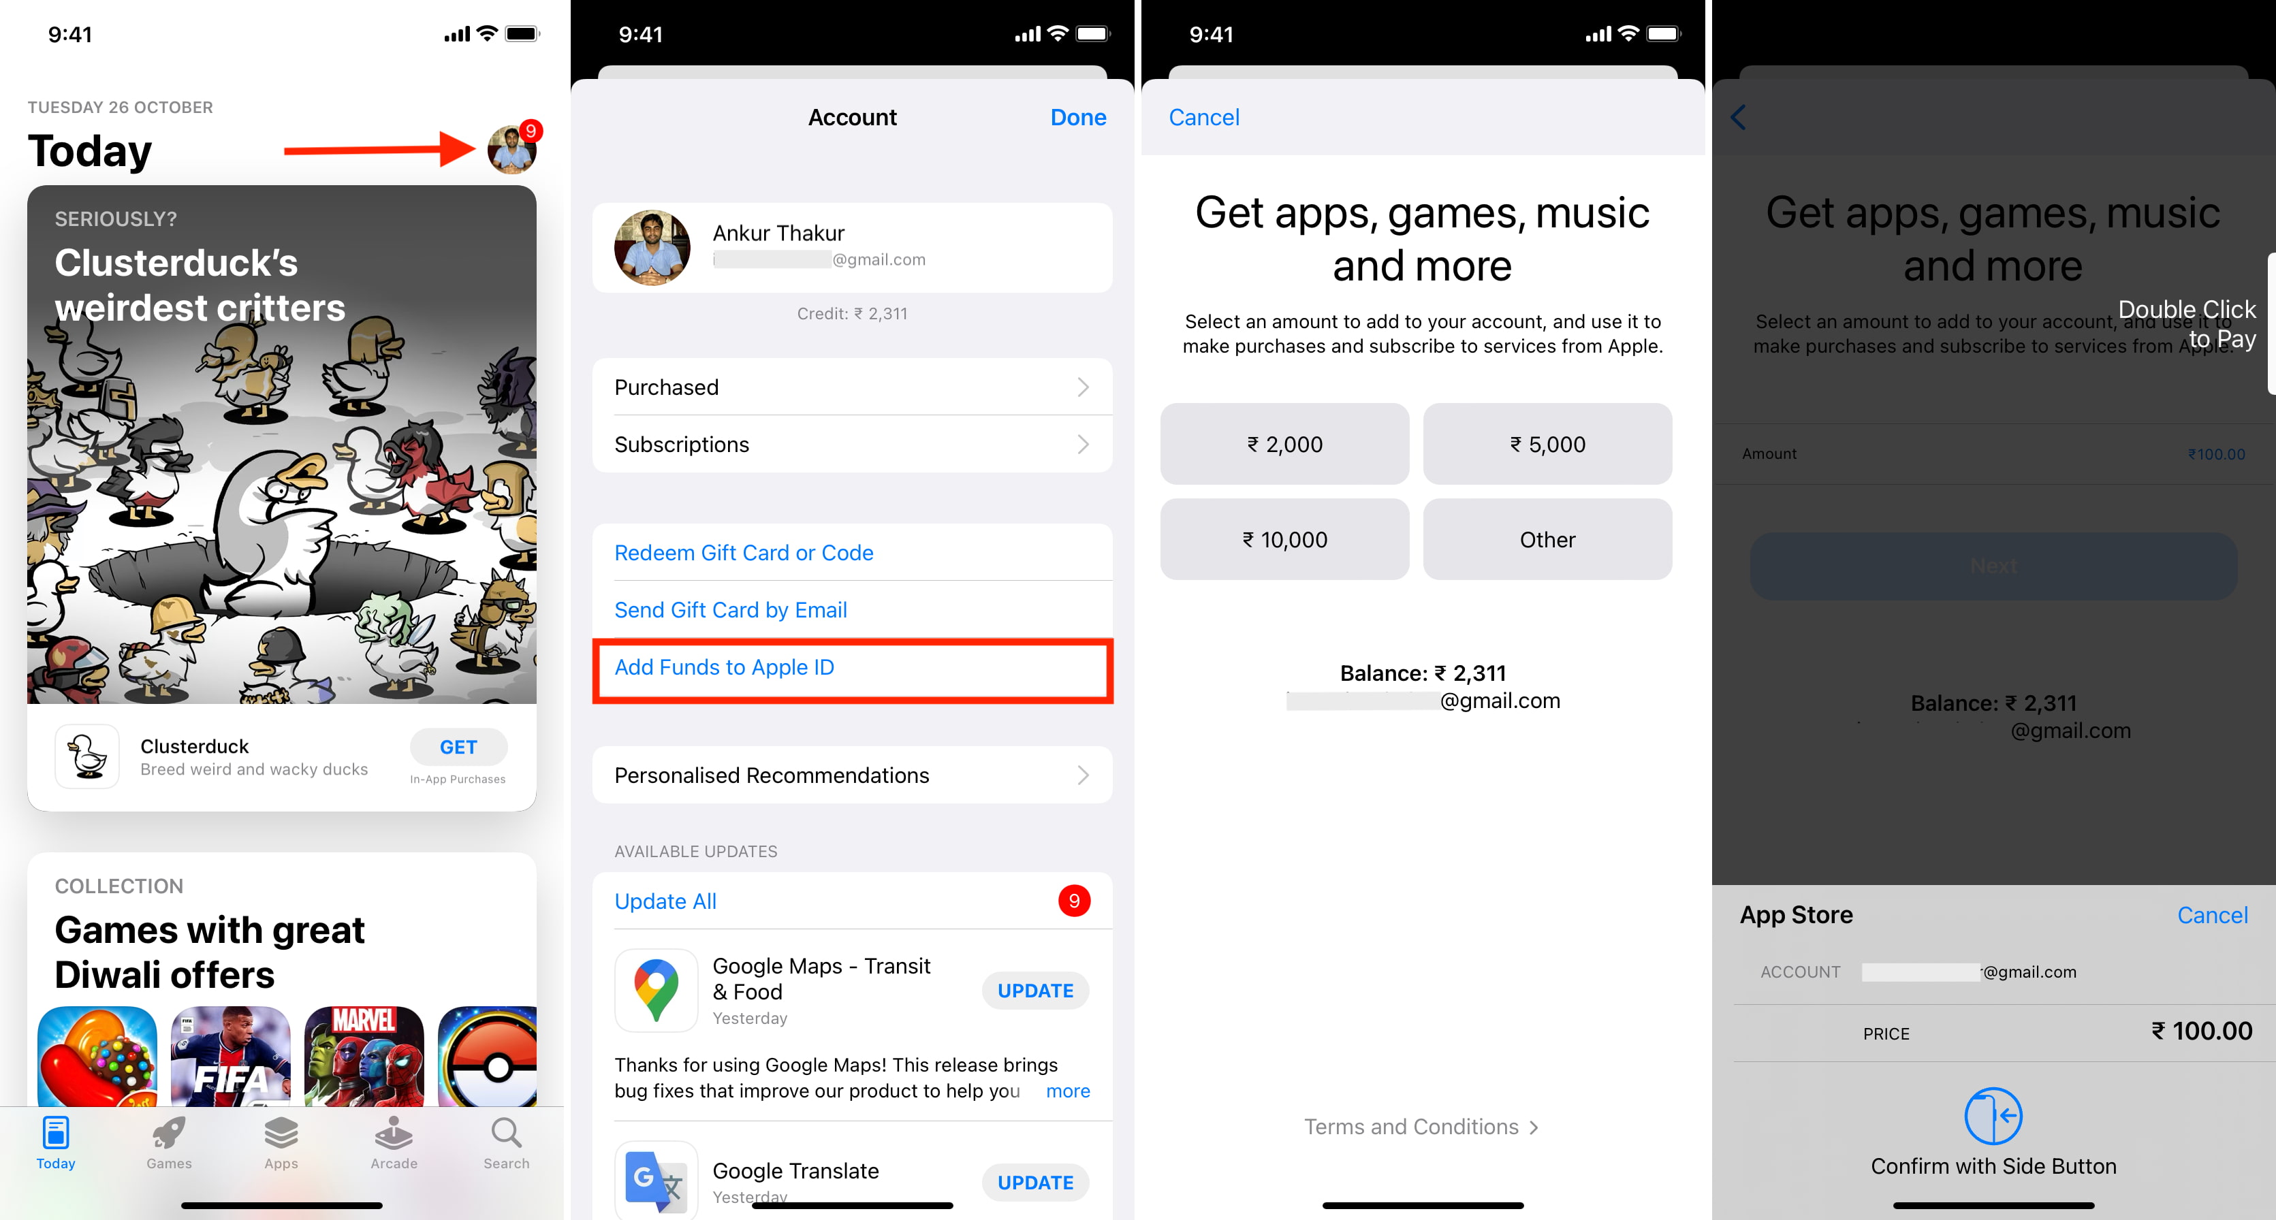Select the ₹5,000 fund amount option
2276x1220 pixels.
[1549, 444]
